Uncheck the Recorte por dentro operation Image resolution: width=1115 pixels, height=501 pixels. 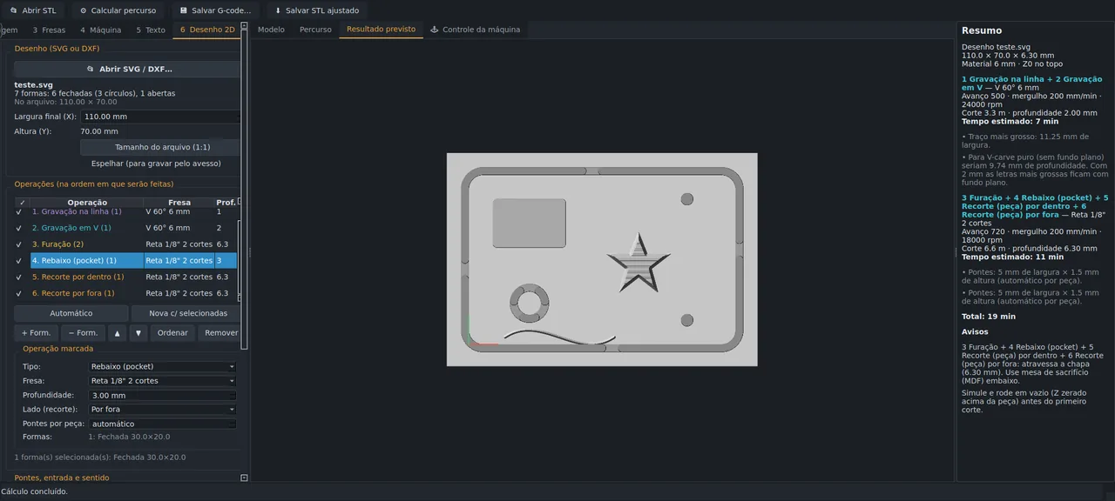(x=19, y=277)
